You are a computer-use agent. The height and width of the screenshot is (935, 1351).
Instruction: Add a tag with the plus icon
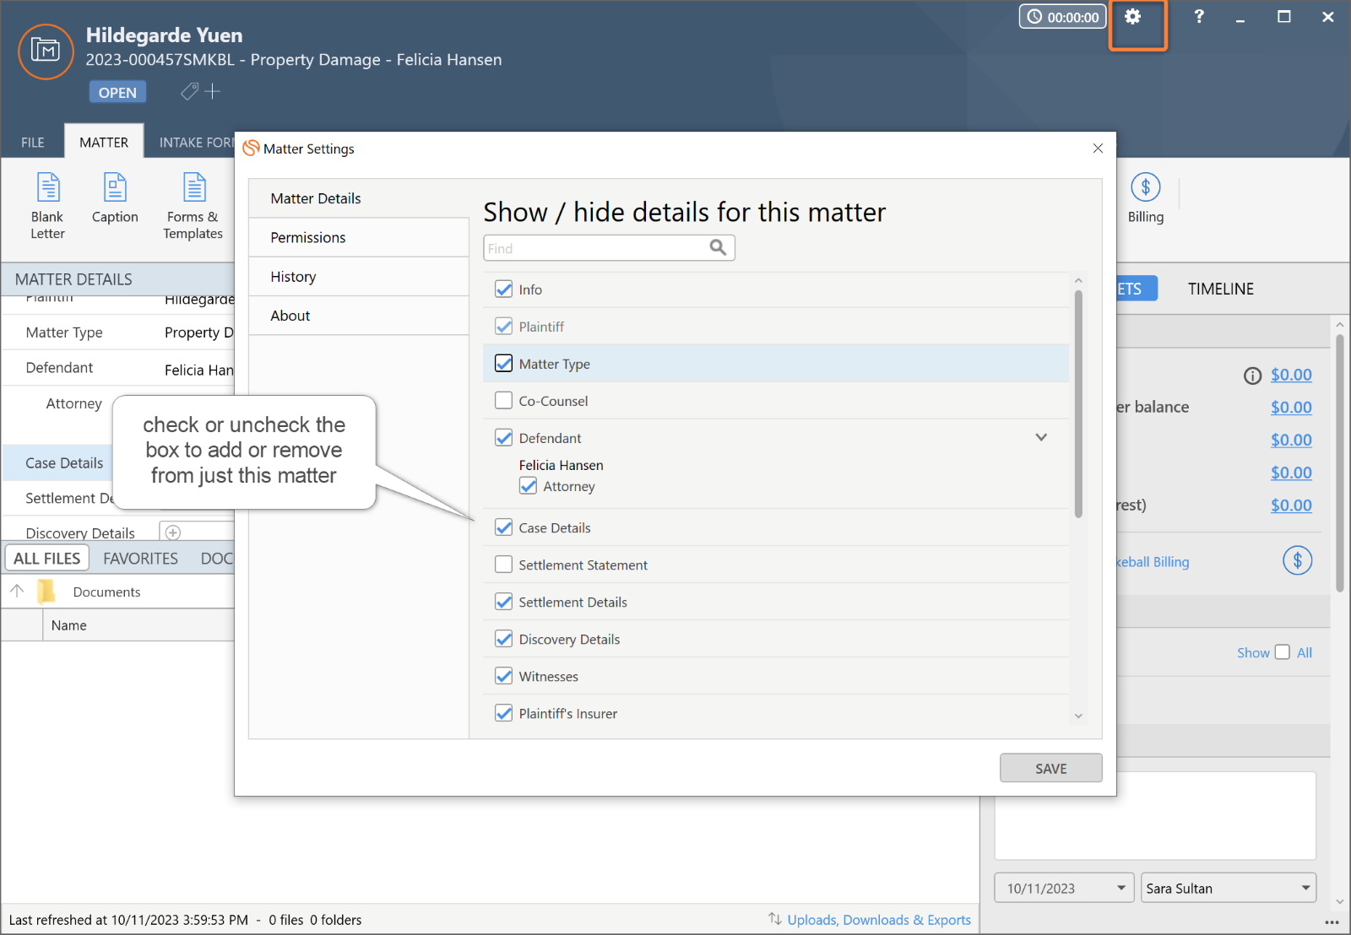coord(213,91)
